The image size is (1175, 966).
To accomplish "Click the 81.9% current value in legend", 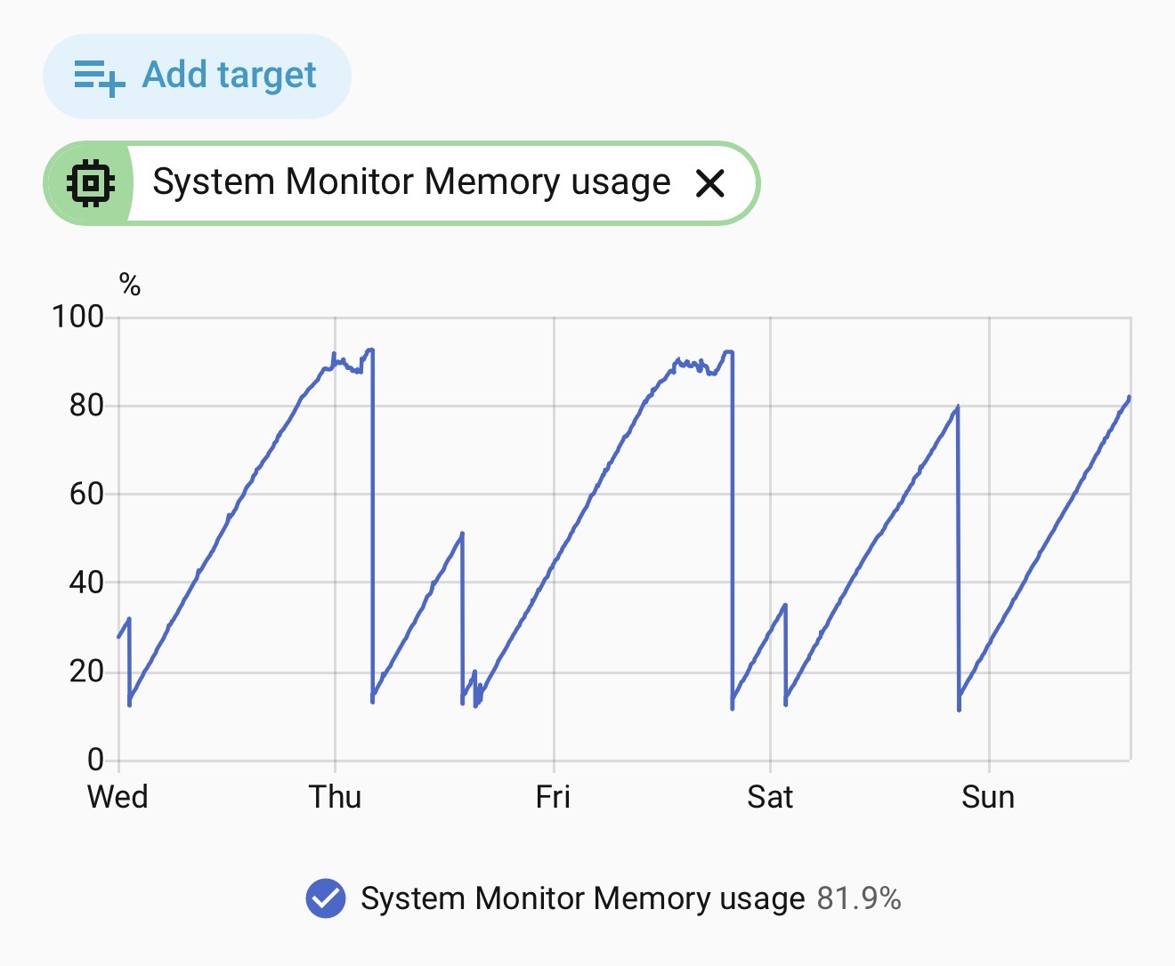I will pos(859,898).
